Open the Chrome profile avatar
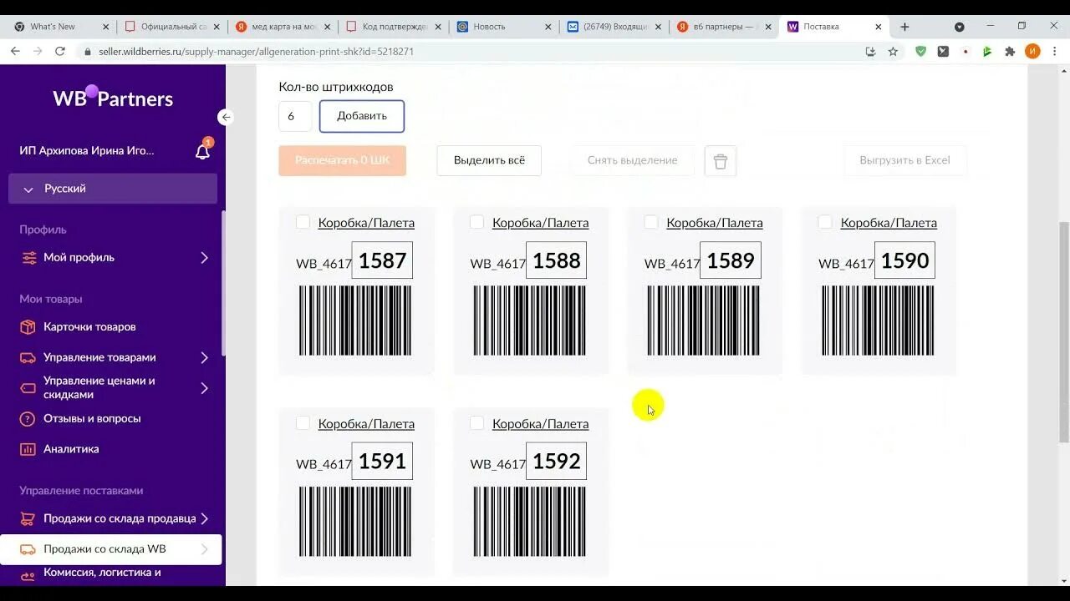The height and width of the screenshot is (601, 1070). click(1033, 51)
